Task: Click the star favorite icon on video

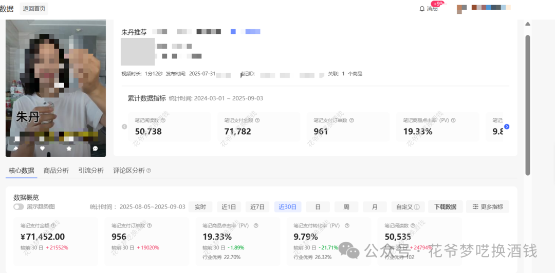Action: pos(69,149)
